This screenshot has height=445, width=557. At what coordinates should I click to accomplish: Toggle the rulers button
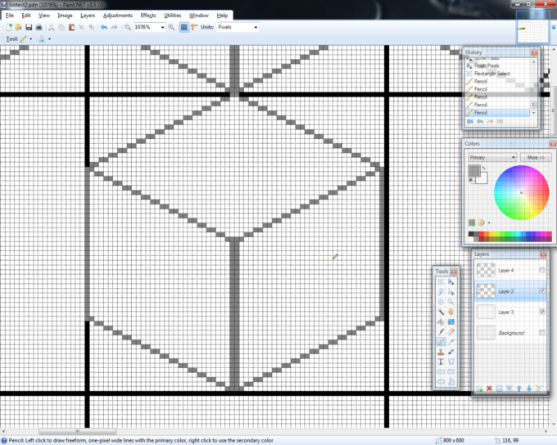194,27
